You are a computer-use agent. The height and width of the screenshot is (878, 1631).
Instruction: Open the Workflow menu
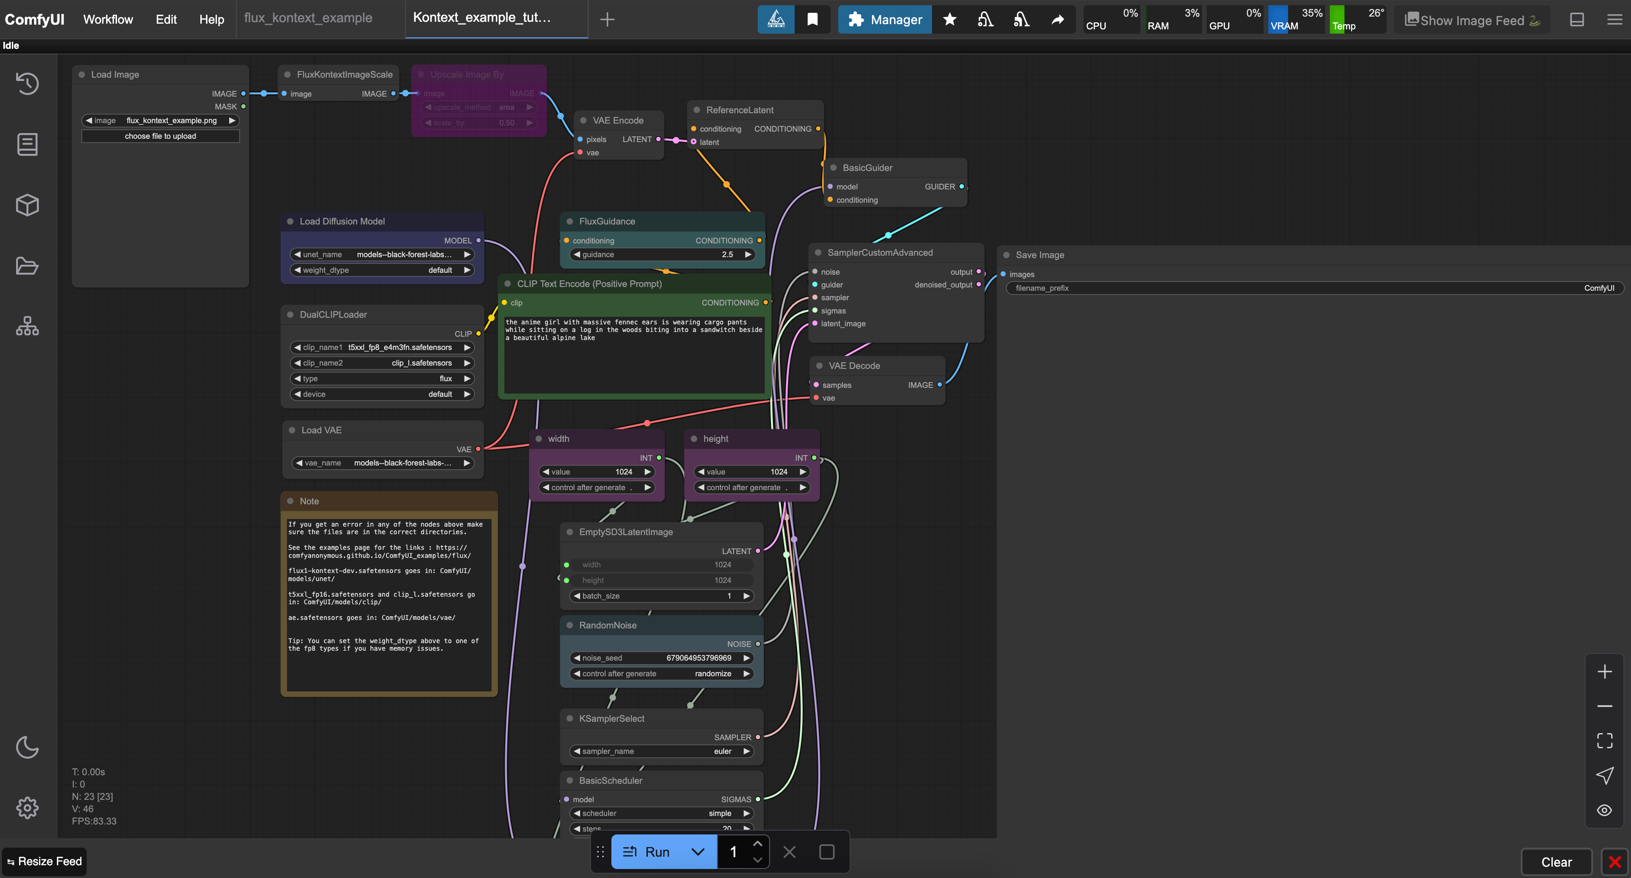108,19
